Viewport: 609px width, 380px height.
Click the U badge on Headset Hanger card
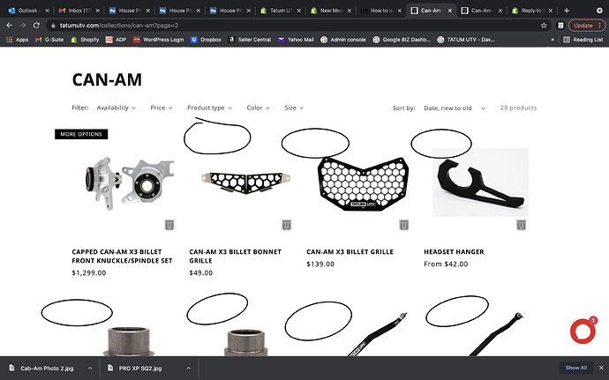[x=521, y=225]
